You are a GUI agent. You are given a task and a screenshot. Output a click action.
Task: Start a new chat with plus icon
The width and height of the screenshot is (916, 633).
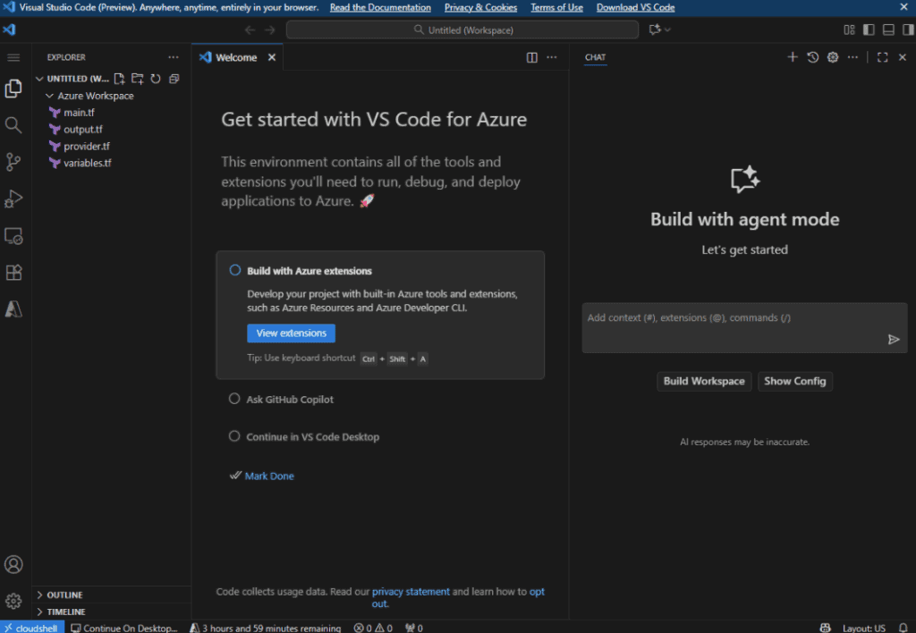(793, 57)
